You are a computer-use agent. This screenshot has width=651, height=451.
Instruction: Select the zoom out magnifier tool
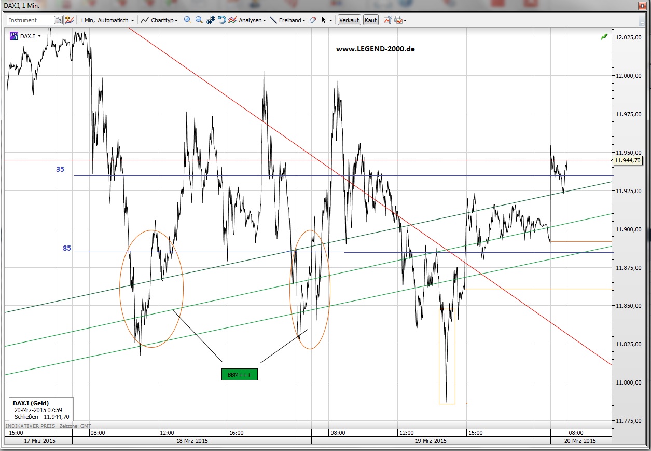tap(199, 20)
